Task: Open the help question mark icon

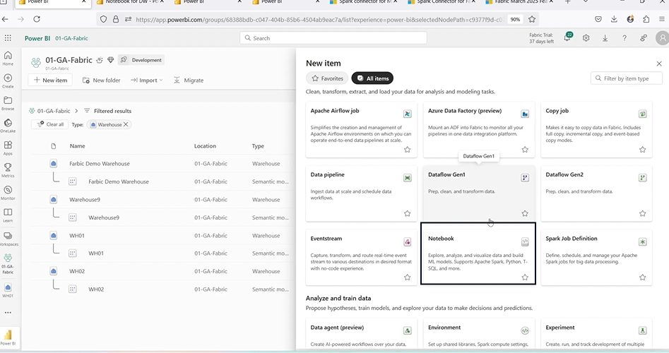Action: click(x=624, y=38)
